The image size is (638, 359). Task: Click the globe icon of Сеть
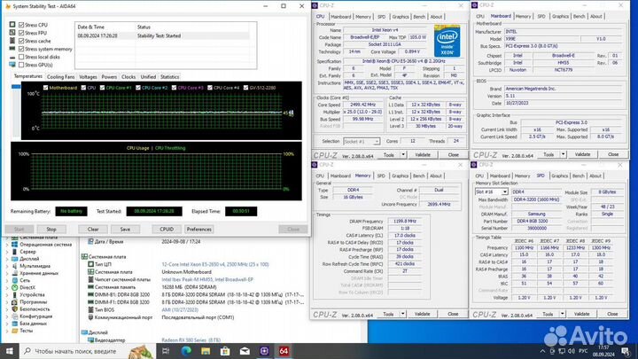tap(15, 280)
